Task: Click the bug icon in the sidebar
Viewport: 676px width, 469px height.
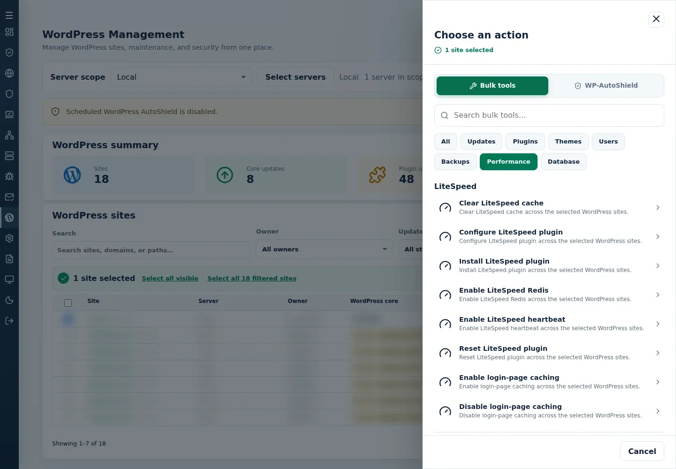Action: click(x=9, y=176)
